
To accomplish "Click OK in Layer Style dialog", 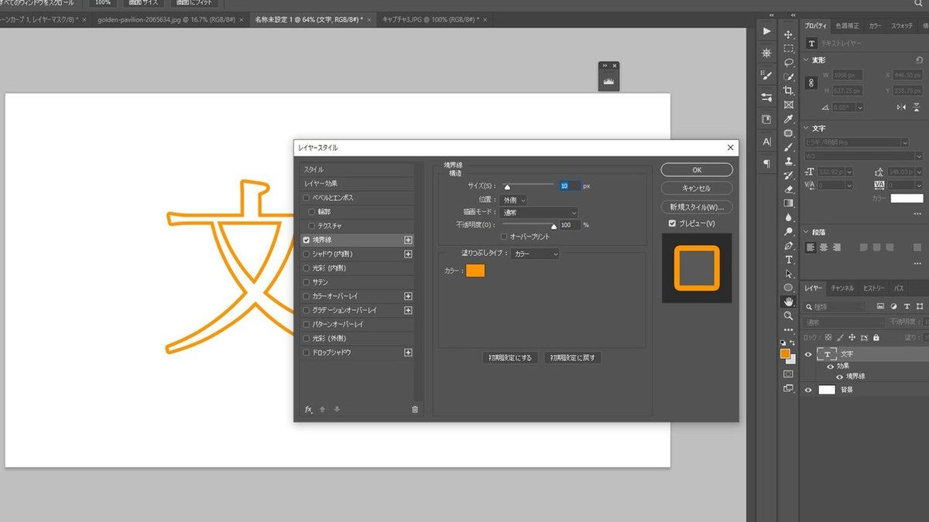I will (697, 170).
